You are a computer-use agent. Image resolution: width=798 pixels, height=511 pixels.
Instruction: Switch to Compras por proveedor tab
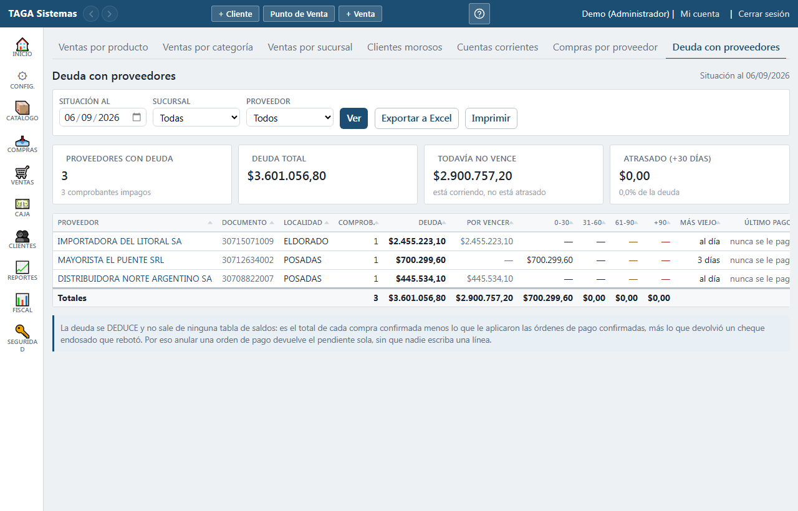click(x=605, y=47)
